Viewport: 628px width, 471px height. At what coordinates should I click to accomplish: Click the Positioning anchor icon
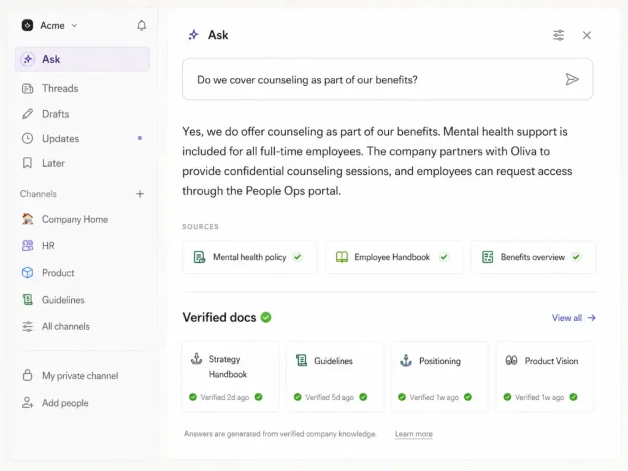406,361
